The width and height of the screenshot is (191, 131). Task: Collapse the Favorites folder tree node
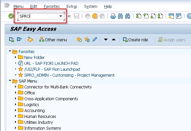tap(10, 51)
